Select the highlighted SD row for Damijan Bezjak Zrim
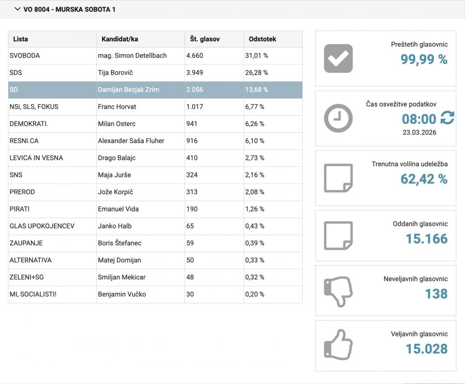The width and height of the screenshot is (465, 384). pos(155,90)
